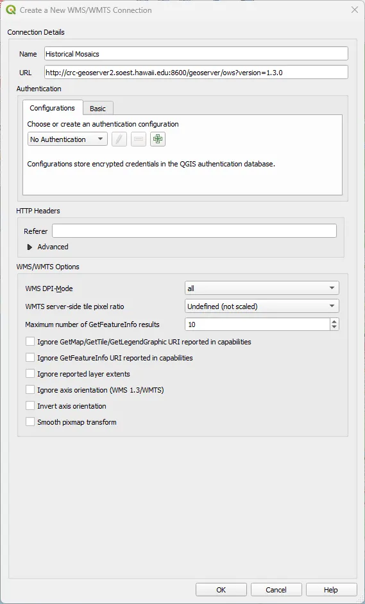365x604 pixels.
Task: Click the GetFeatureInfo results value field showing 10
Action: click(257, 324)
